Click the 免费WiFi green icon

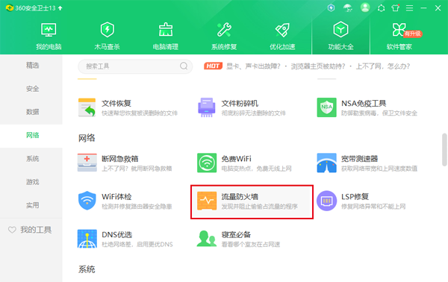(207, 163)
